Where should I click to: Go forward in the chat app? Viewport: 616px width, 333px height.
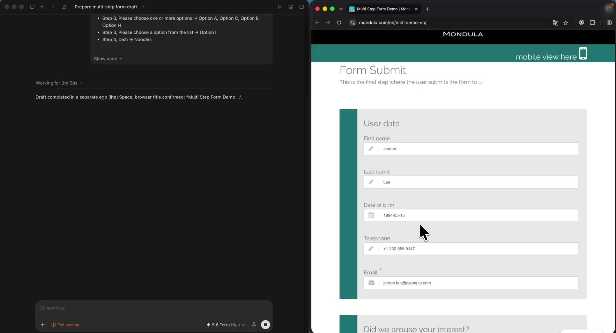pos(53,7)
